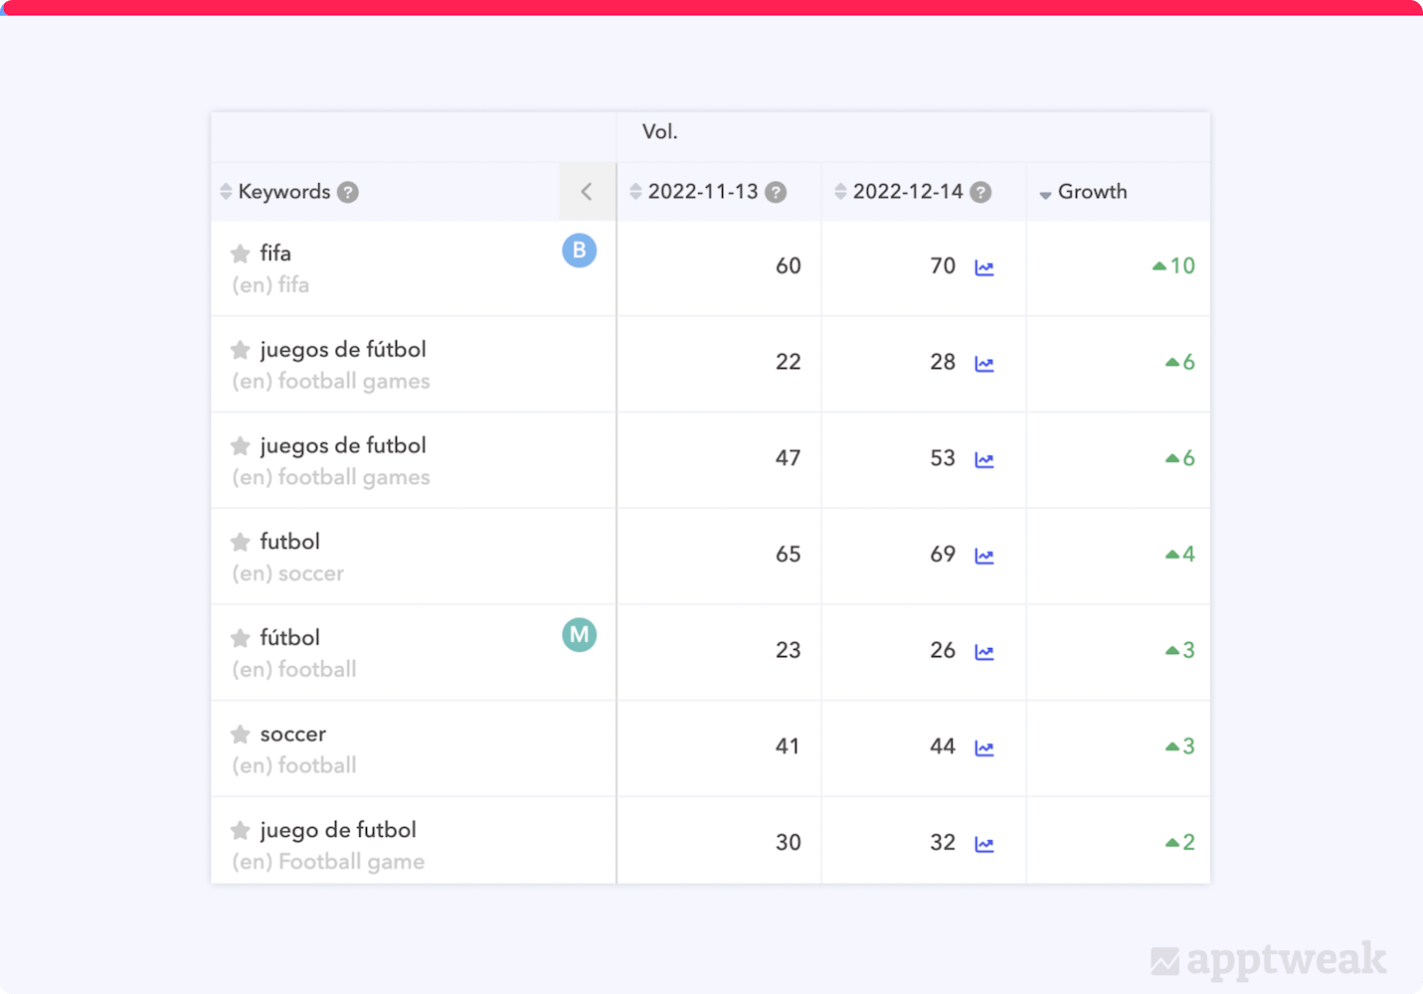Open the help icon next to Keywords header
The width and height of the screenshot is (1423, 994).
click(x=348, y=192)
